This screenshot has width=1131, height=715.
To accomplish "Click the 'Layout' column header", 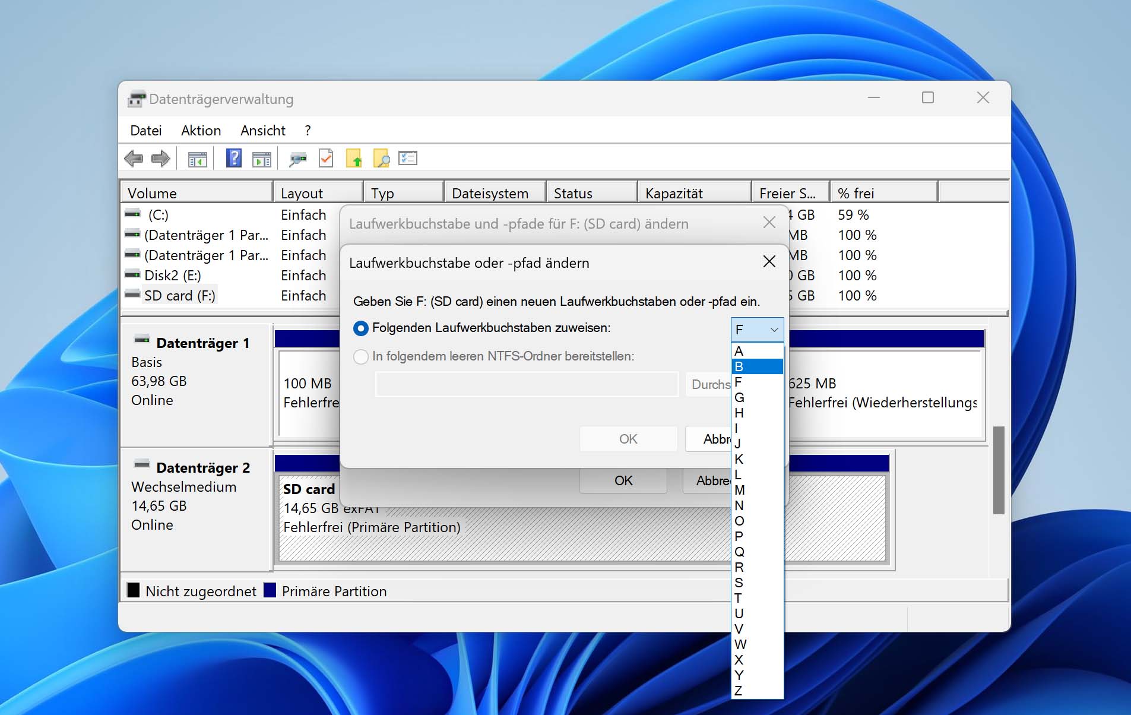I will click(x=318, y=193).
